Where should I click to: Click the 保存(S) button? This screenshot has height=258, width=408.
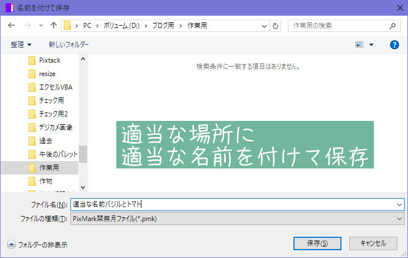tap(317, 243)
